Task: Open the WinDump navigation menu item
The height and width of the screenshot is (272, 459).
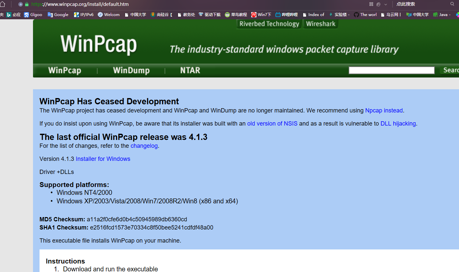Action: [x=131, y=70]
